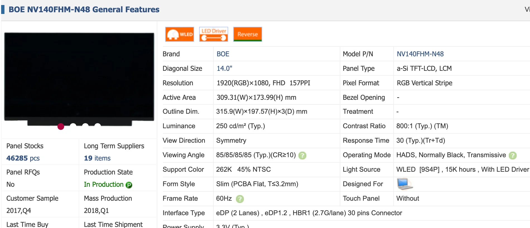
Task: Click the WLED backlight badge icon
Action: [x=179, y=34]
